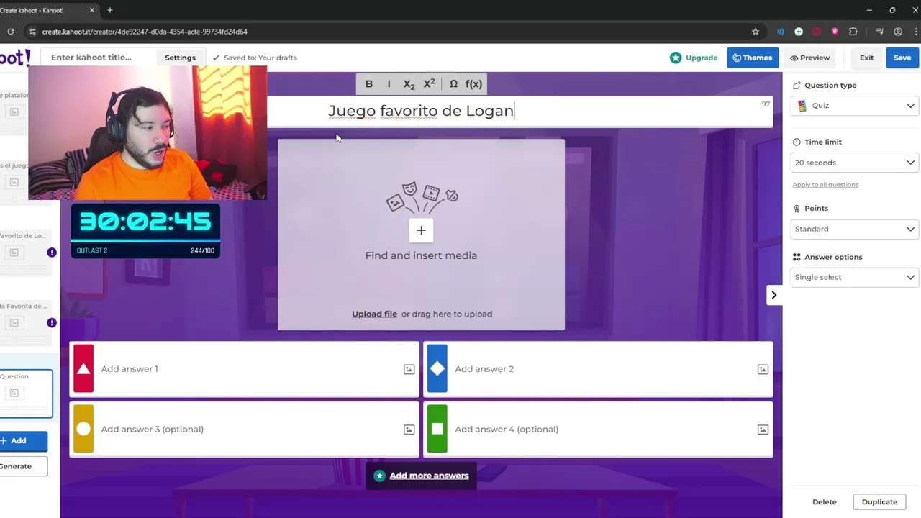
Task: Reload the browser page
Action: [11, 32]
